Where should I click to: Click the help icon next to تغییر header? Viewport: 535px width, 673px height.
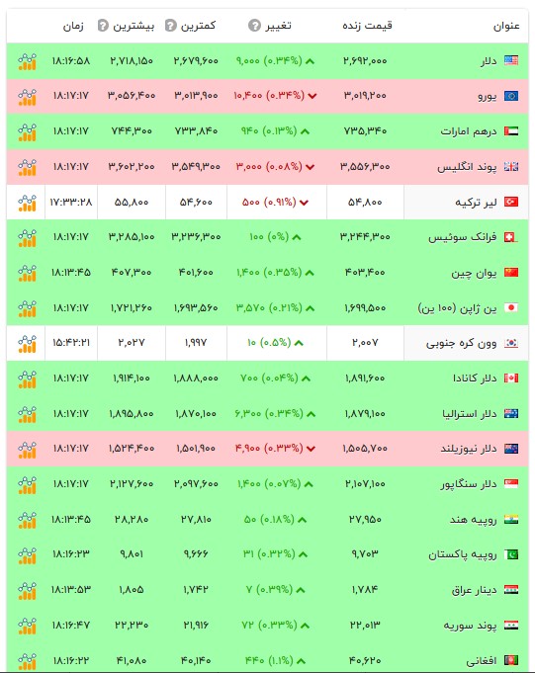(254, 26)
